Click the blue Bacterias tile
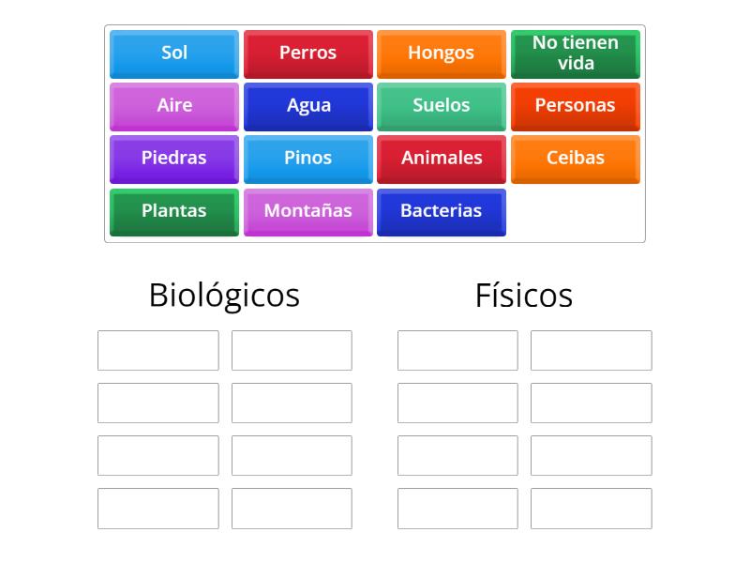The height and width of the screenshot is (563, 750). pos(442,212)
